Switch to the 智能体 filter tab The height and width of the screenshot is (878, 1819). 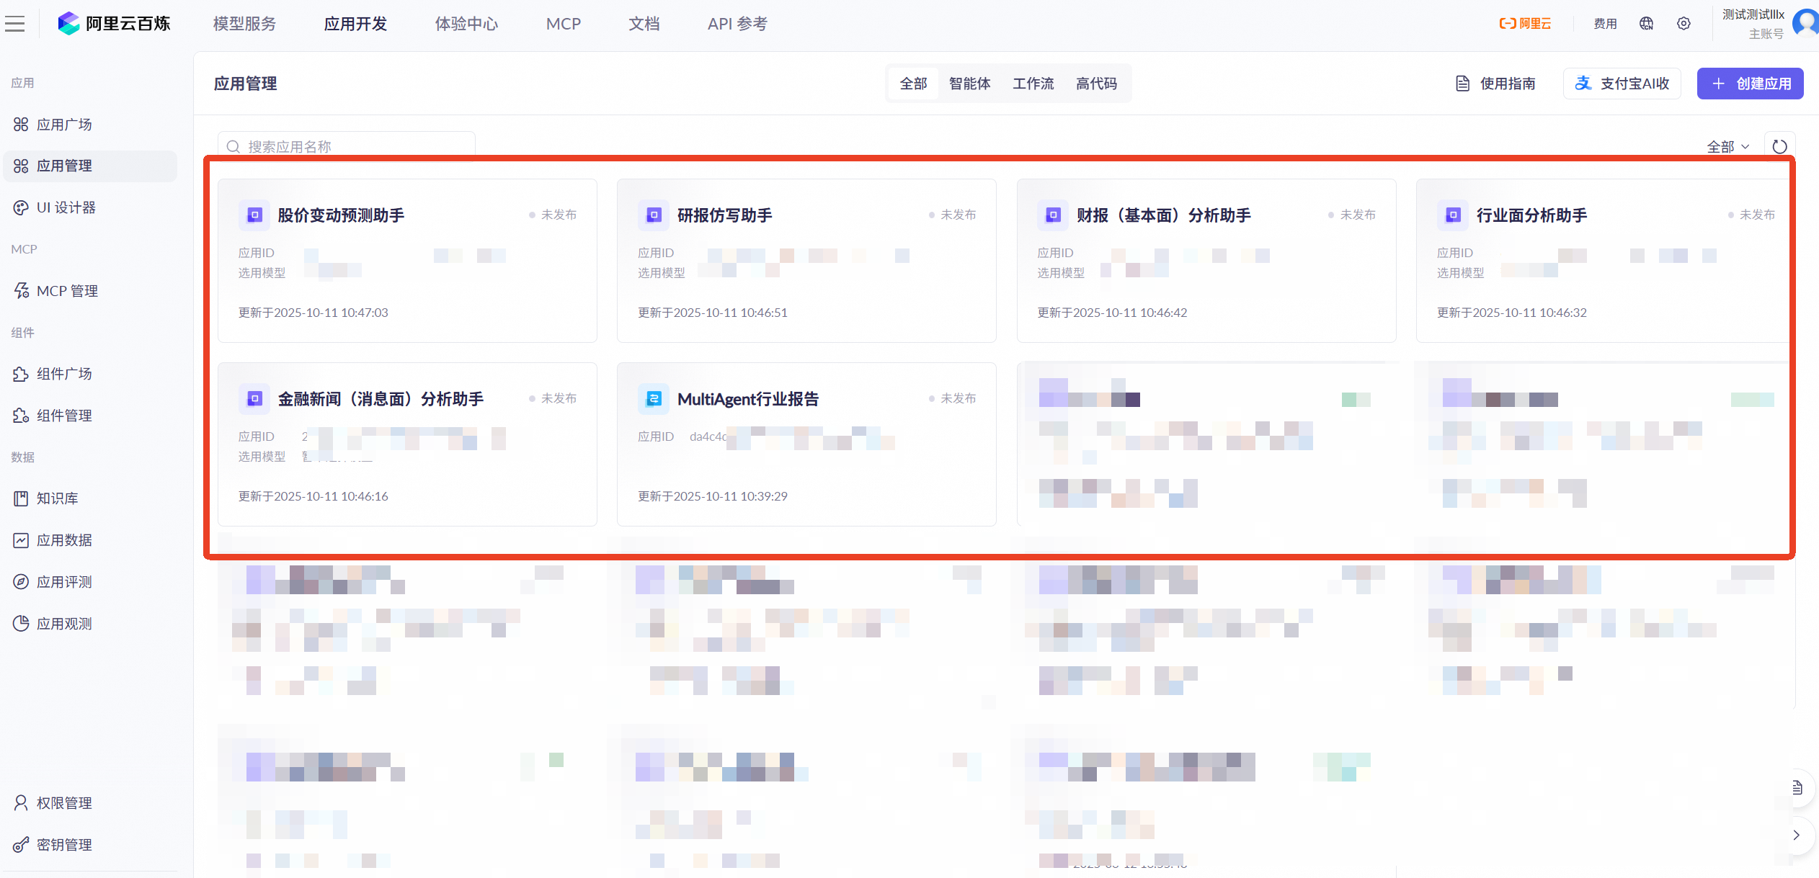click(x=969, y=84)
